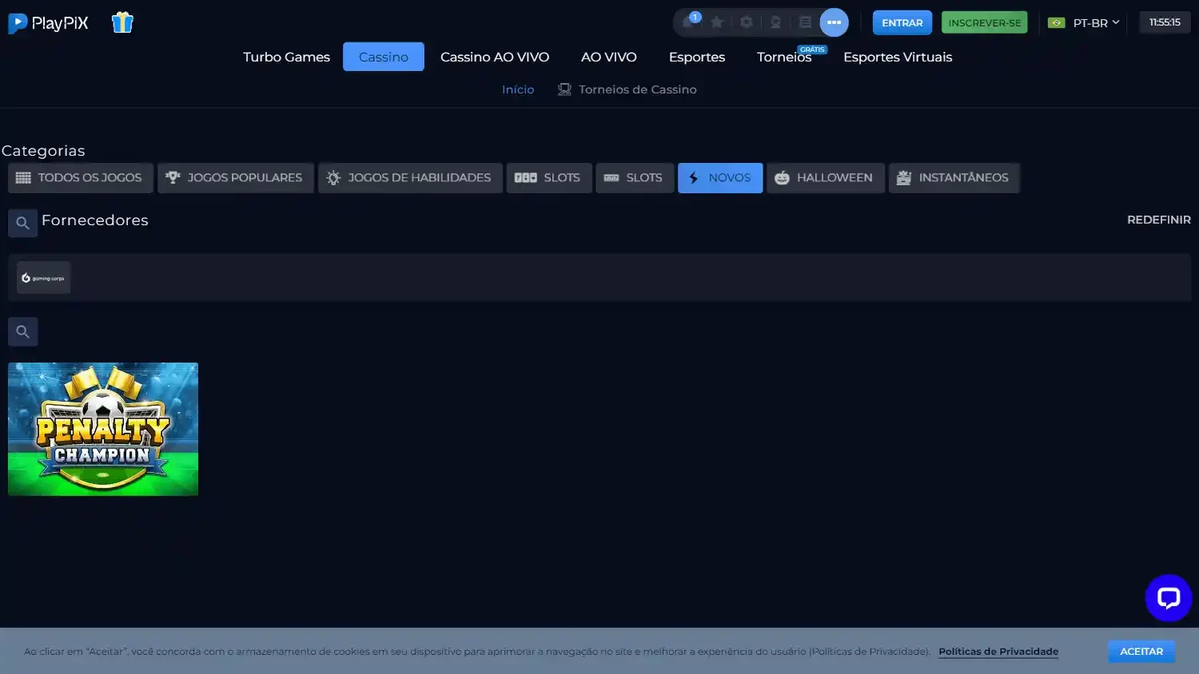Select TODOS OS JOGOS category
The image size is (1199, 674).
pos(80,177)
